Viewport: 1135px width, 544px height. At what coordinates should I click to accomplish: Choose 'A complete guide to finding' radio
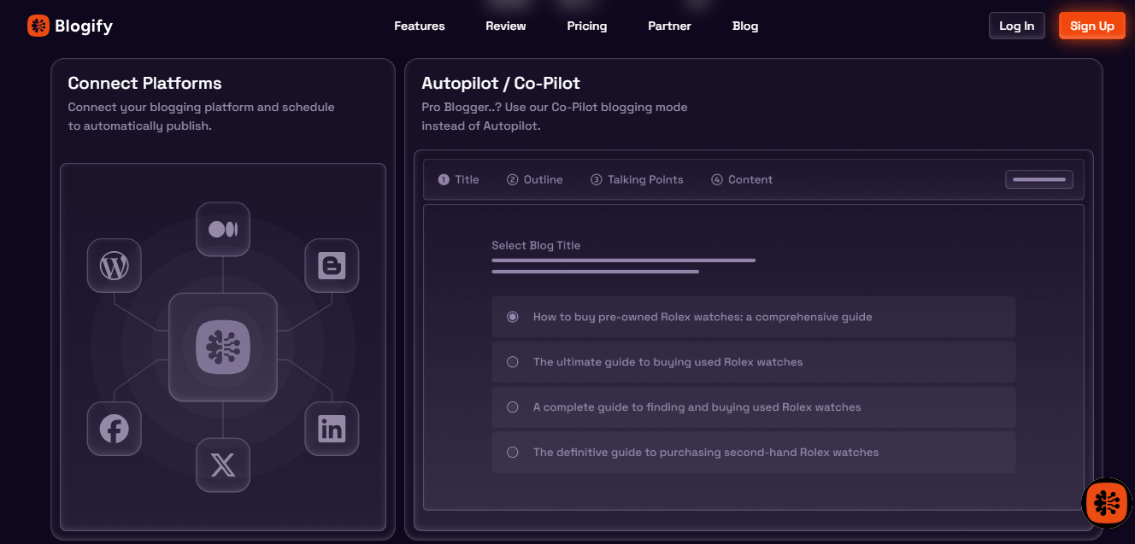(x=513, y=407)
